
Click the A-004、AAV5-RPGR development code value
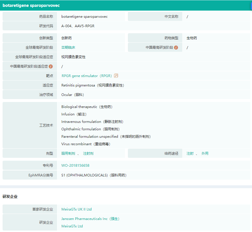point(78,26)
